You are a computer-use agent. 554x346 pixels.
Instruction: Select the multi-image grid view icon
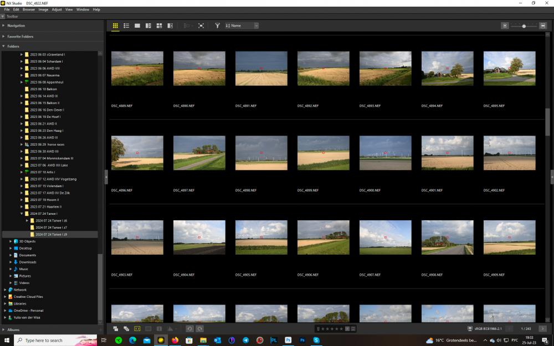159,26
